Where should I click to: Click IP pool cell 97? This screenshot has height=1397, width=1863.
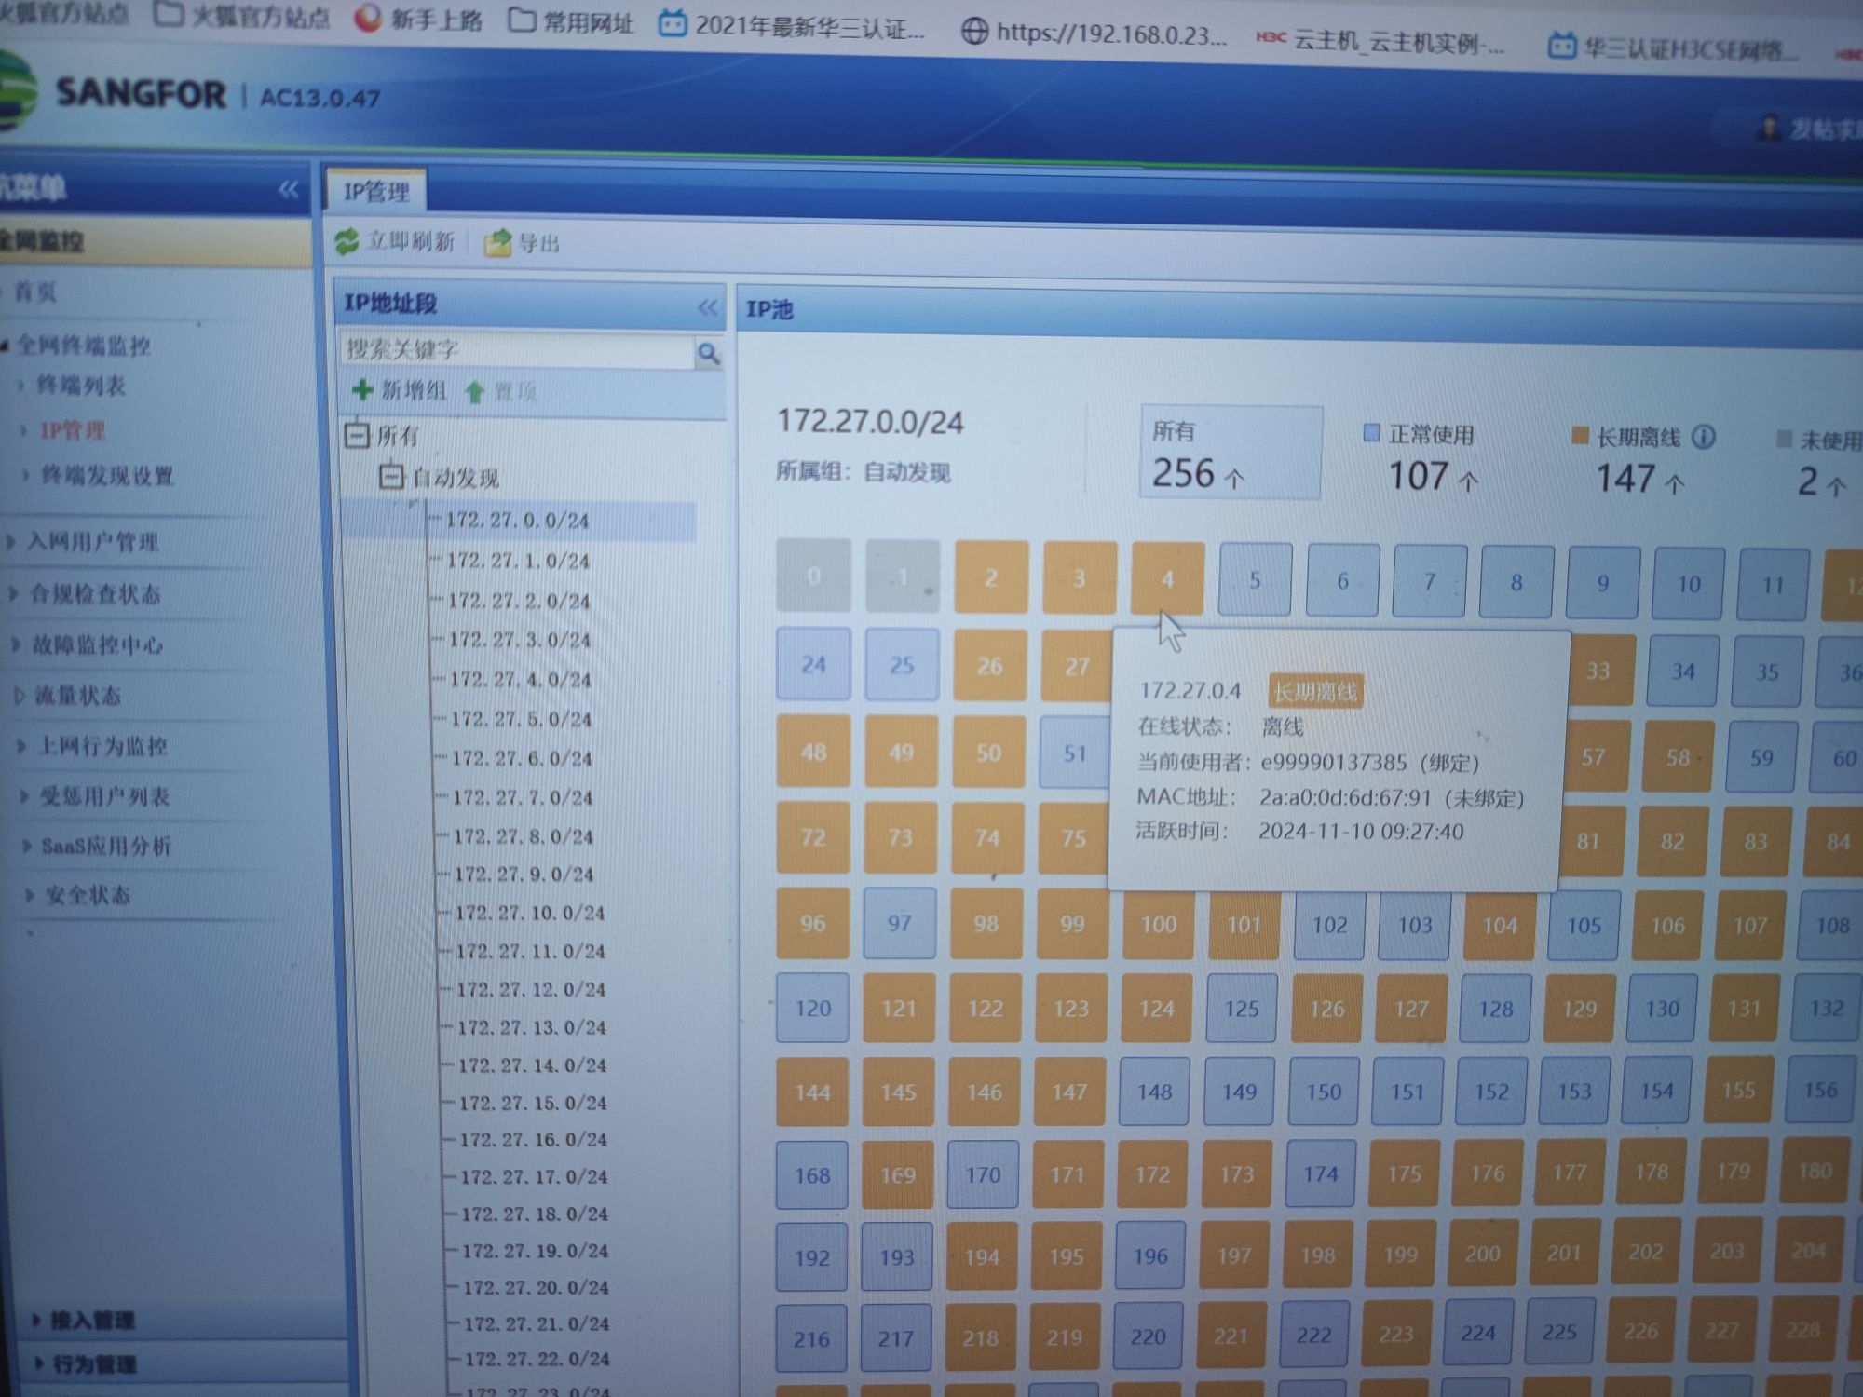click(x=899, y=923)
